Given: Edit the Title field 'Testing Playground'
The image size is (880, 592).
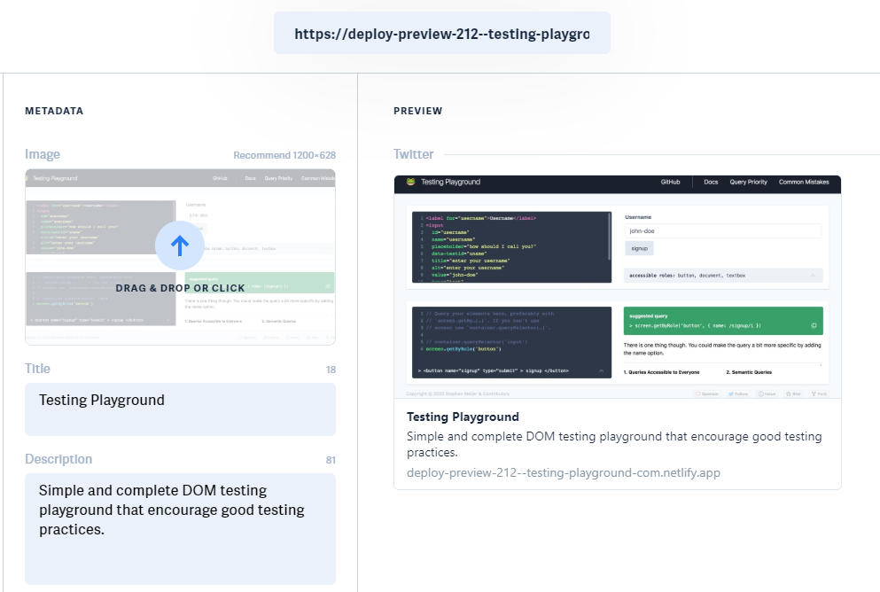Looking at the screenshot, I should click(x=180, y=409).
